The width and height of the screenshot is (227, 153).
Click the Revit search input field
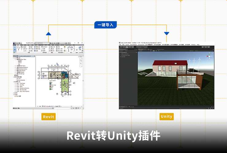point(42,43)
